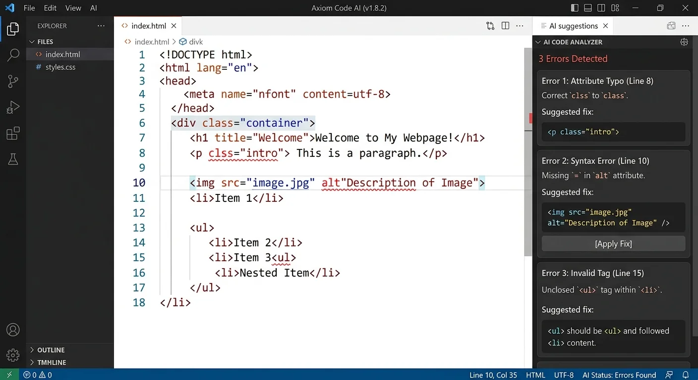The image size is (698, 380).
Task: Click the feedback icon in status bar
Action: pyautogui.click(x=669, y=375)
